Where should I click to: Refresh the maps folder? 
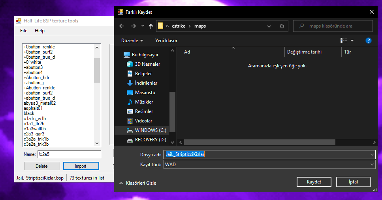pyautogui.click(x=282, y=26)
